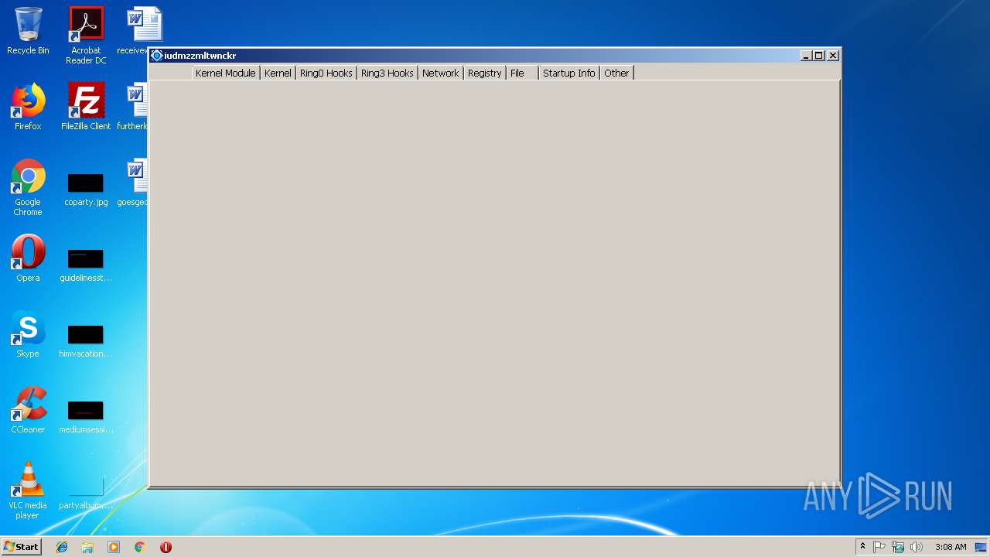Select the Acrobat Reader DC shortcut
990x557 pixels.
tap(86, 36)
